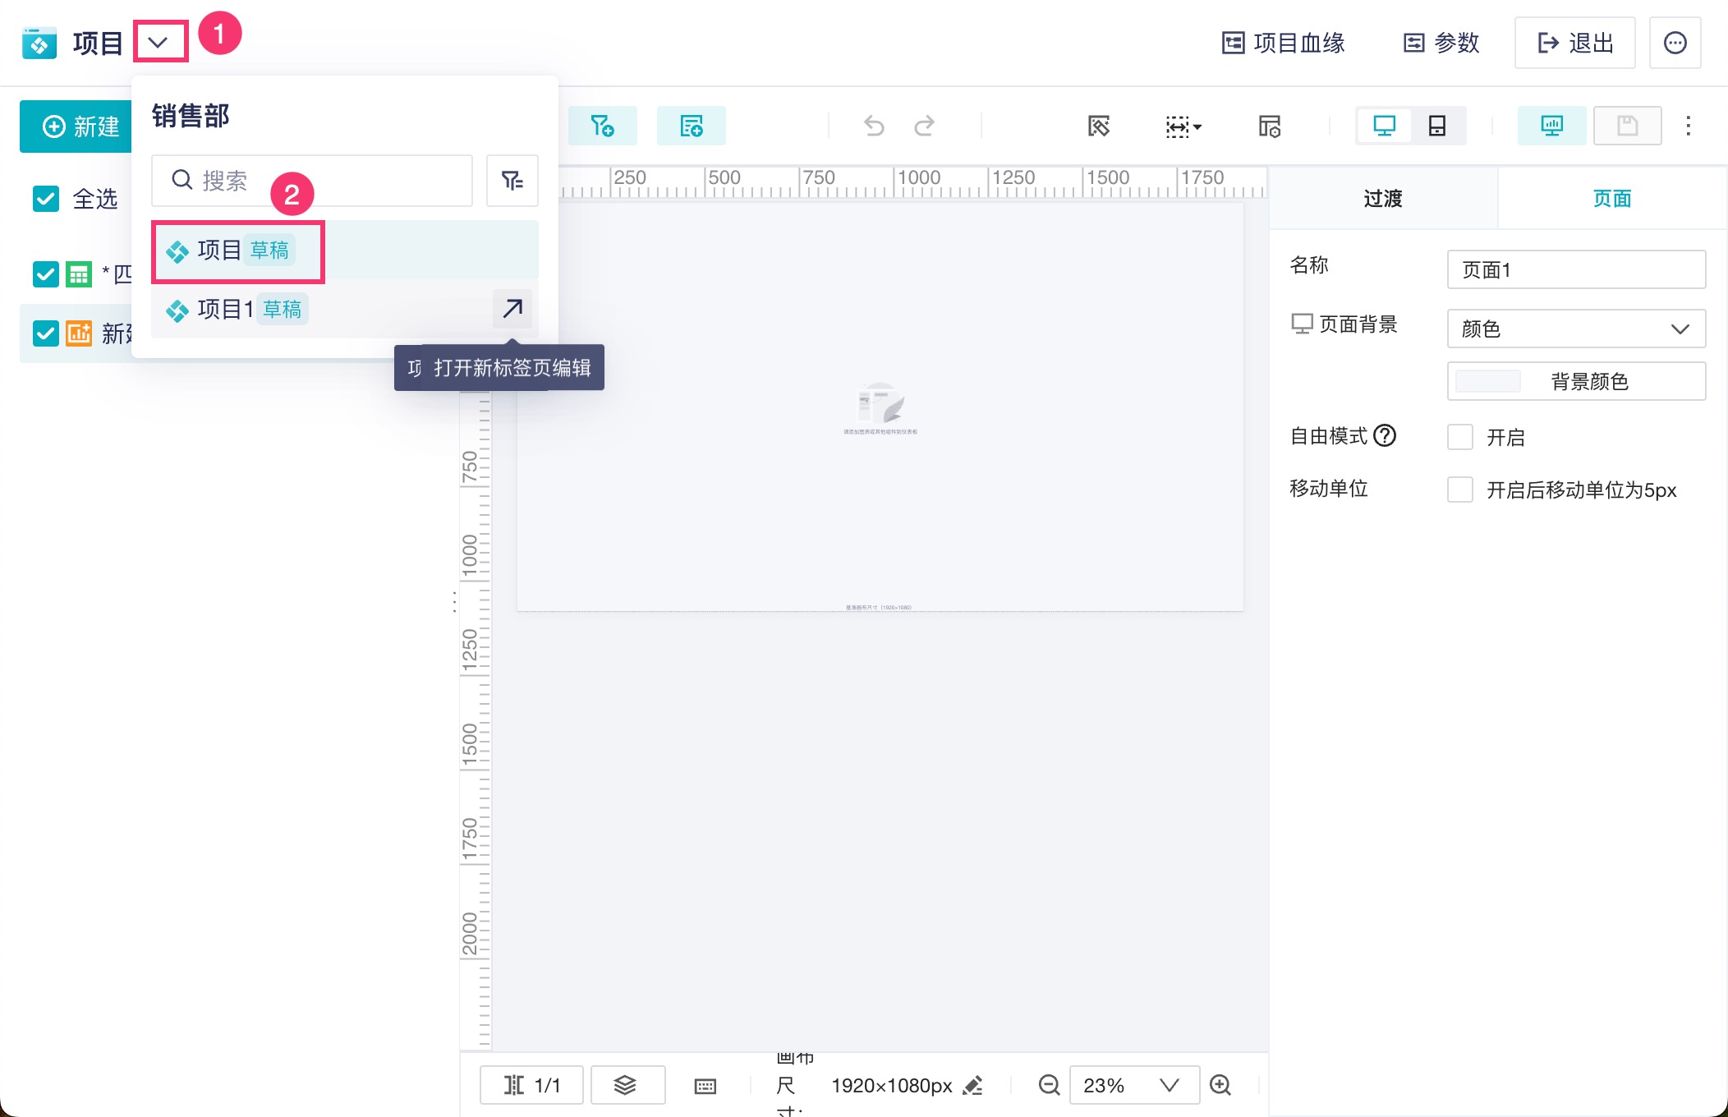
Task: Click the zoom in magnifier icon
Action: (x=1220, y=1085)
